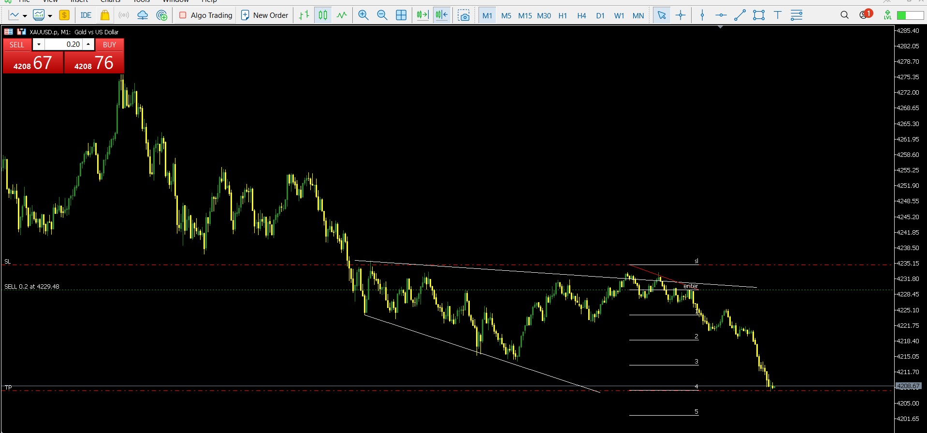The width and height of the screenshot is (927, 433).
Task: Select the crosshair tool
Action: coord(681,15)
